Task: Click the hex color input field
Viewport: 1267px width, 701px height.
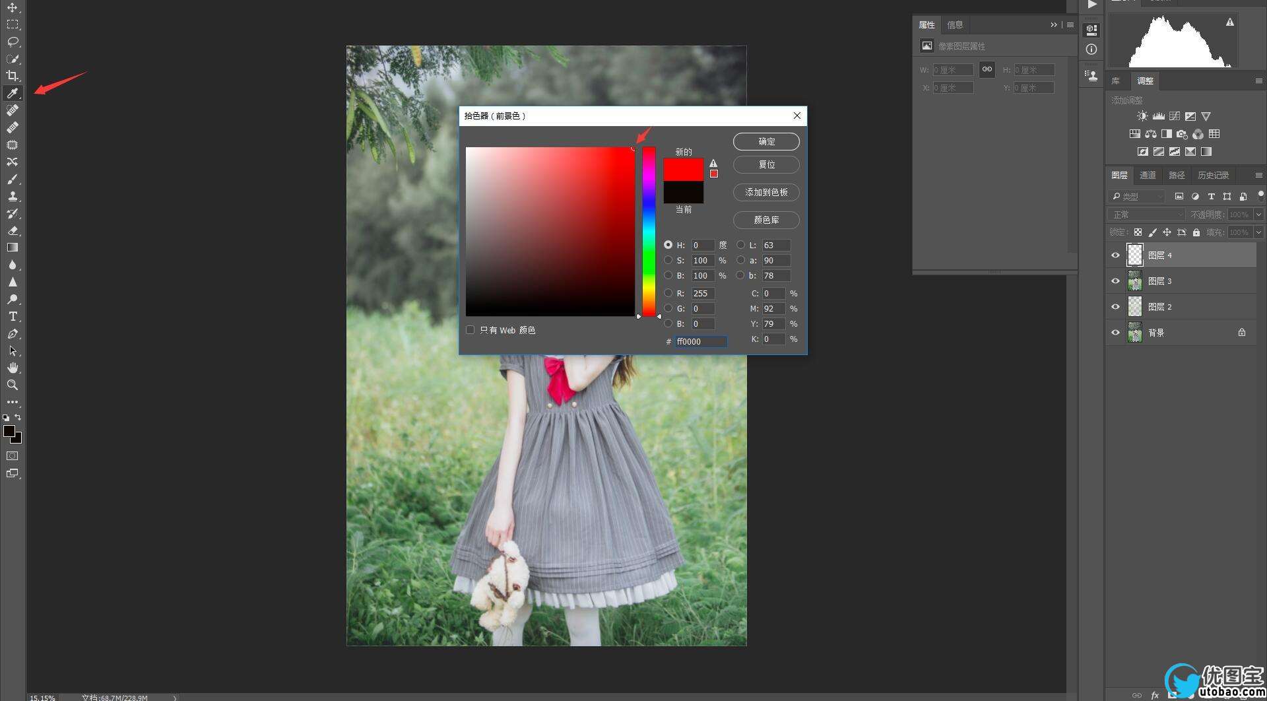Action: pyautogui.click(x=701, y=341)
